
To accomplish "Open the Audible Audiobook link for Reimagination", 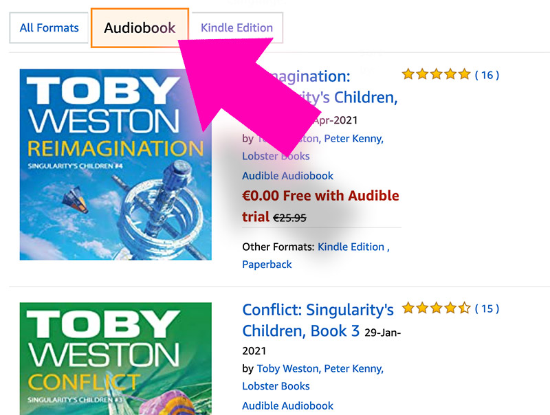I will 287,175.
